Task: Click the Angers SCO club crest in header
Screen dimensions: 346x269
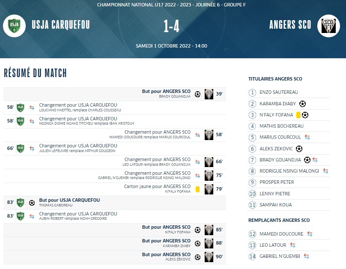Action: [328, 26]
